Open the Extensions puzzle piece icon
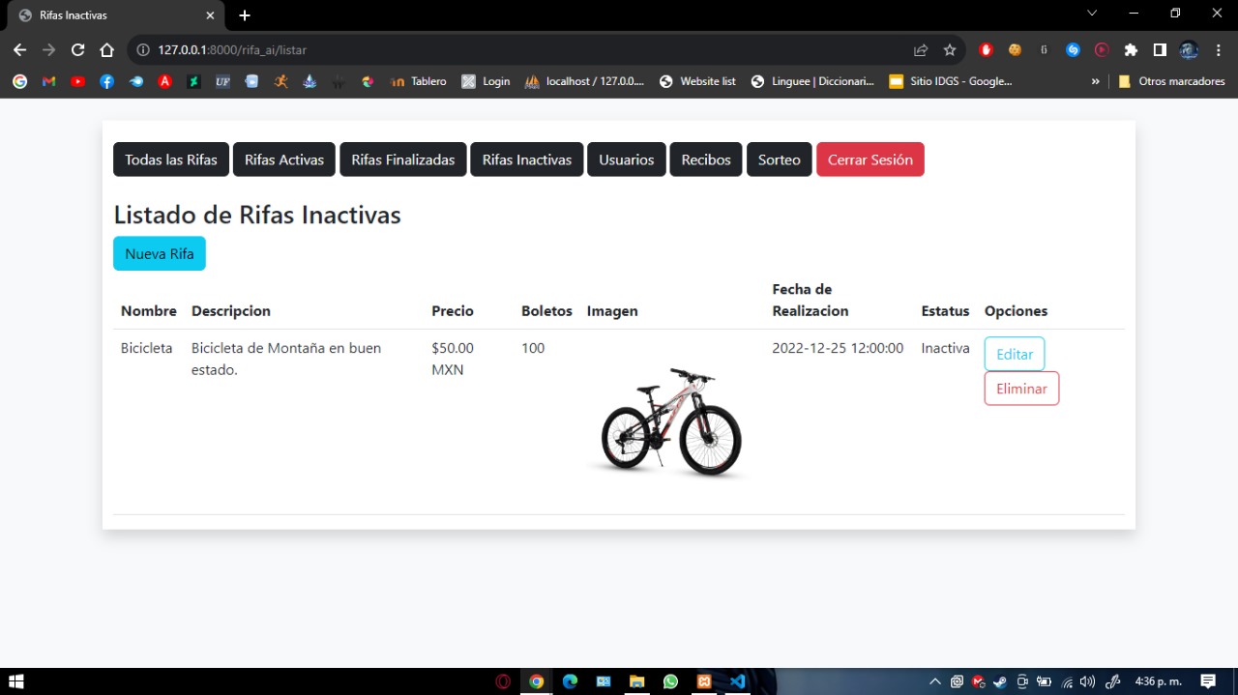The image size is (1238, 695). tap(1131, 50)
